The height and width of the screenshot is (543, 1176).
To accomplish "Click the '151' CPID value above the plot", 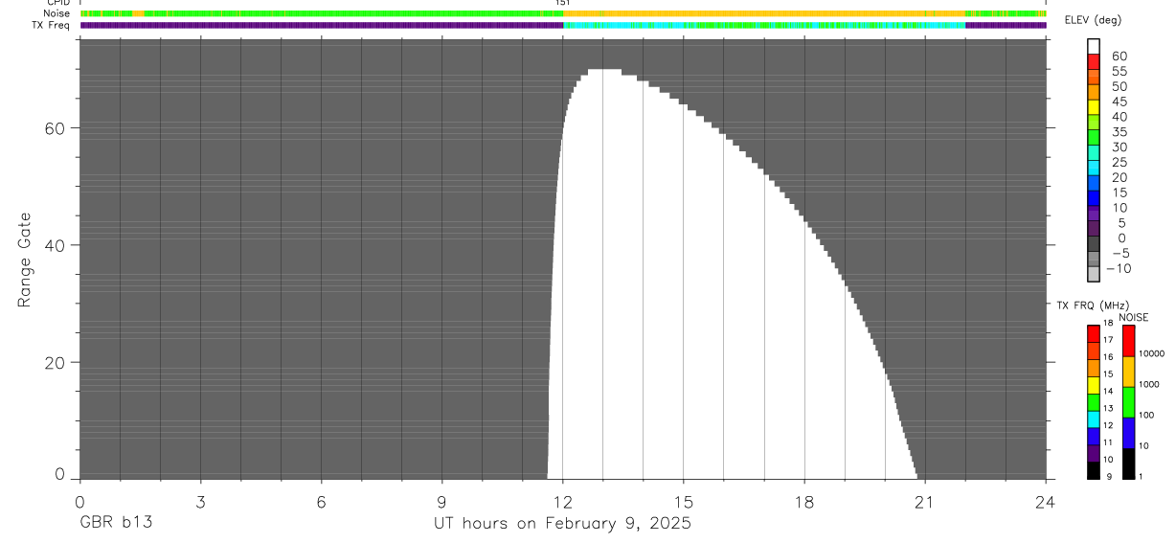I will coord(563,3).
